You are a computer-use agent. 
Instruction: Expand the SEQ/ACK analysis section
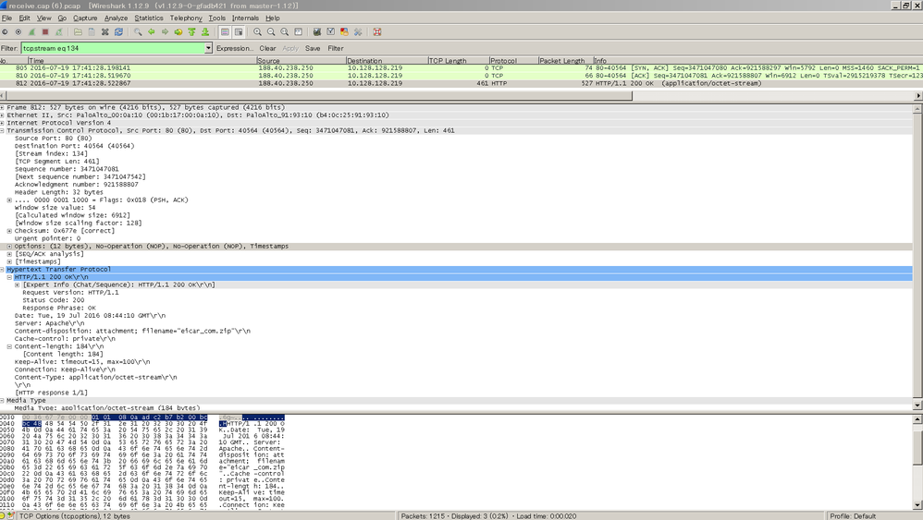tap(10, 254)
